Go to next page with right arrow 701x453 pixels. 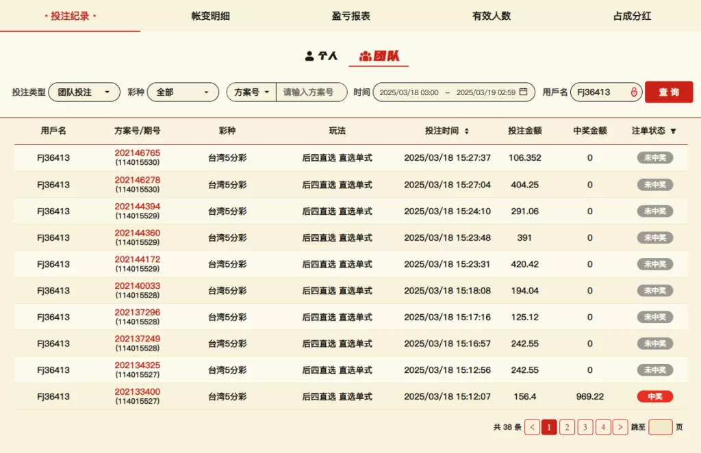point(620,427)
